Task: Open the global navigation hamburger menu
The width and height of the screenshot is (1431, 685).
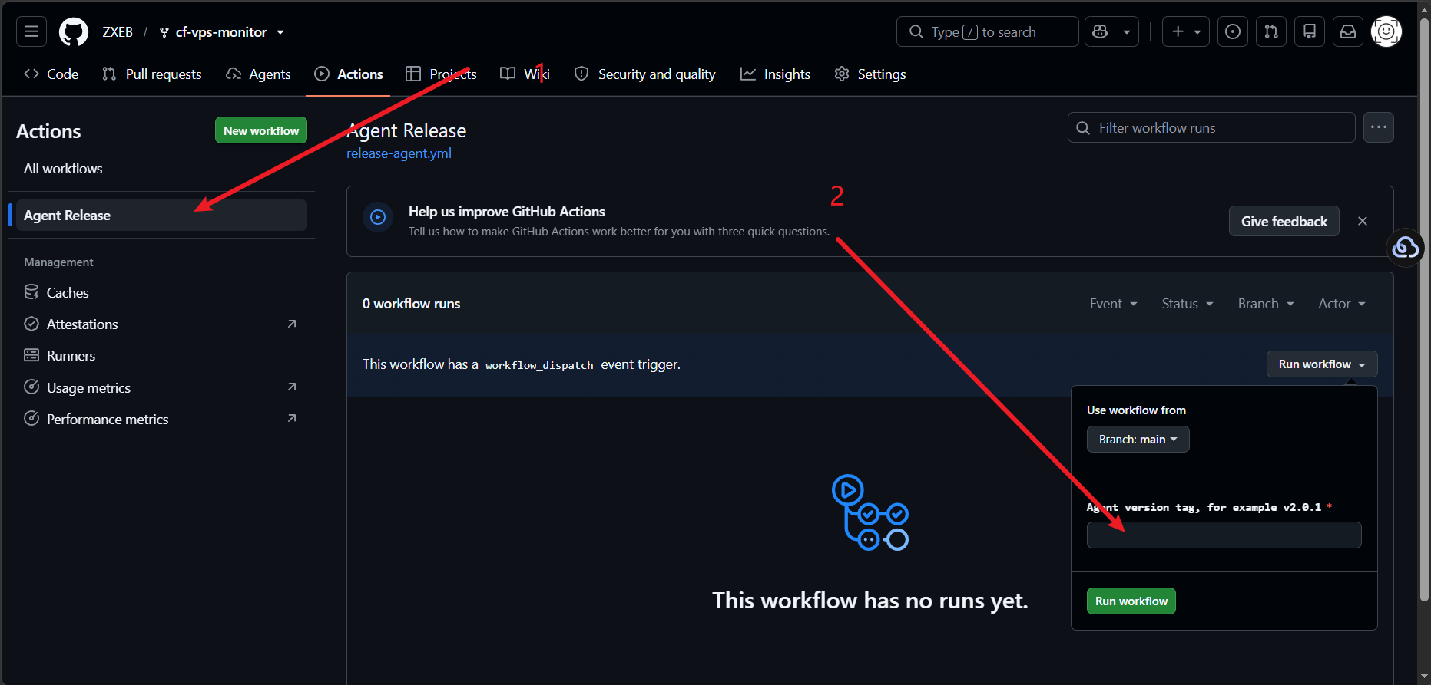Action: (31, 31)
